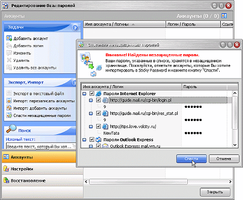Click the Edit (Изменить) icon
Image resolution: width=243 pixels, height=200 pixels.
click(x=9, y=53)
